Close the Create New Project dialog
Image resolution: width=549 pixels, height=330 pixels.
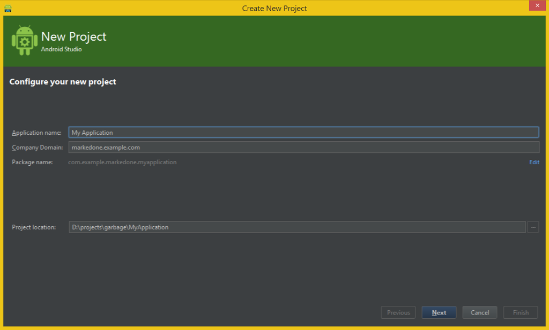click(537, 5)
